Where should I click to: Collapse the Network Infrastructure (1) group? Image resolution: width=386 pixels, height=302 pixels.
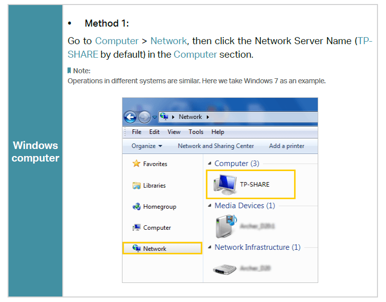[x=210, y=248]
